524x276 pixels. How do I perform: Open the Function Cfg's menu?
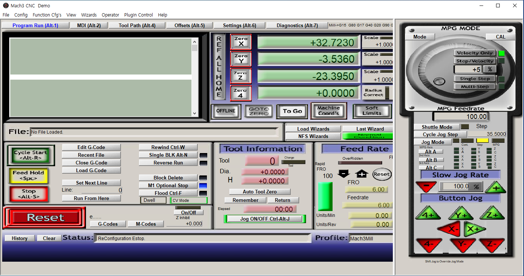coord(47,15)
